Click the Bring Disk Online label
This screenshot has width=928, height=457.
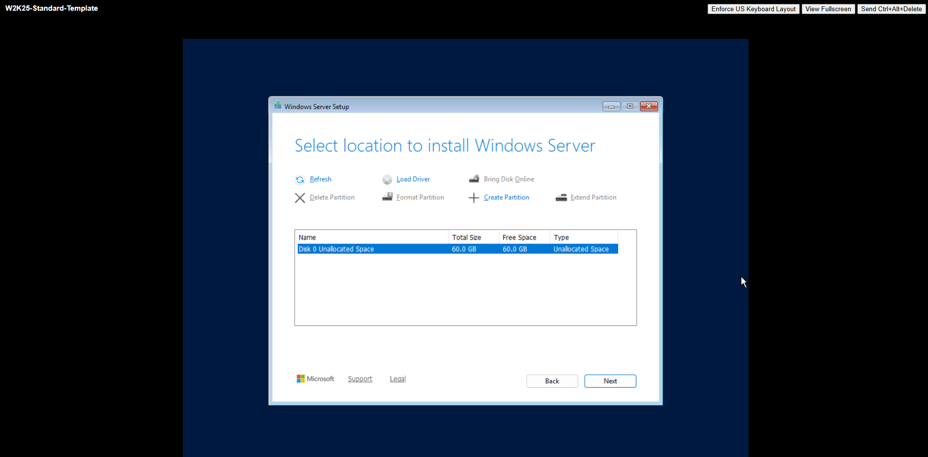509,179
